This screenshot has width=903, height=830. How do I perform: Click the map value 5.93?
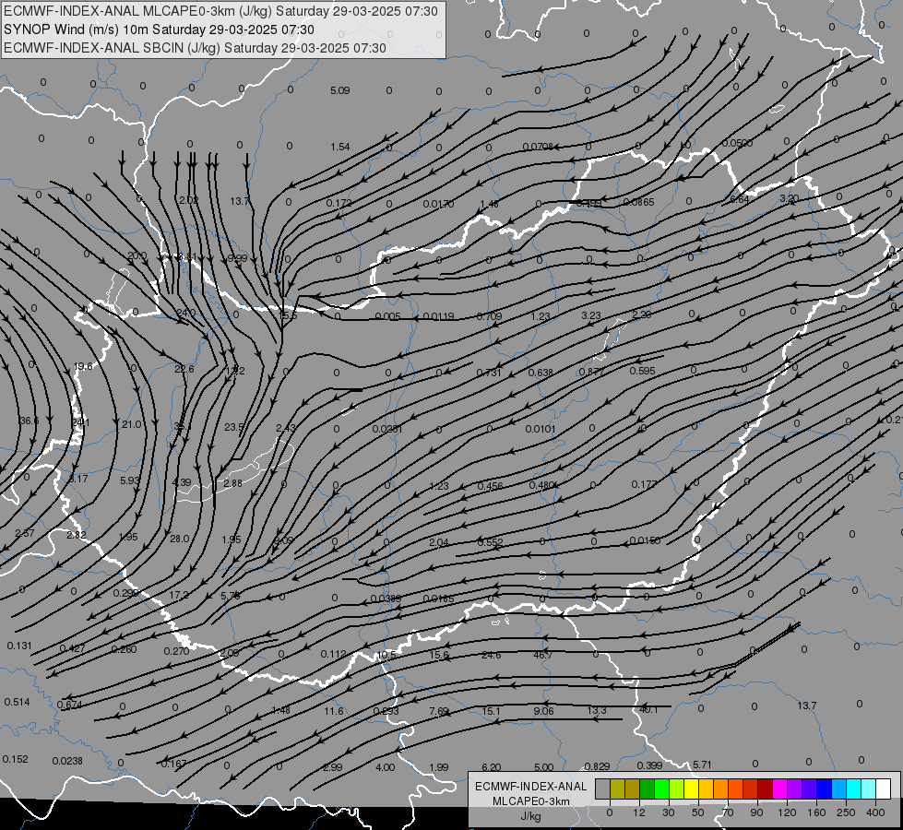pos(129,480)
